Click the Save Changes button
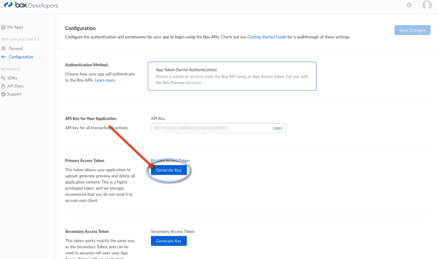The image size is (437, 259). pyautogui.click(x=412, y=30)
